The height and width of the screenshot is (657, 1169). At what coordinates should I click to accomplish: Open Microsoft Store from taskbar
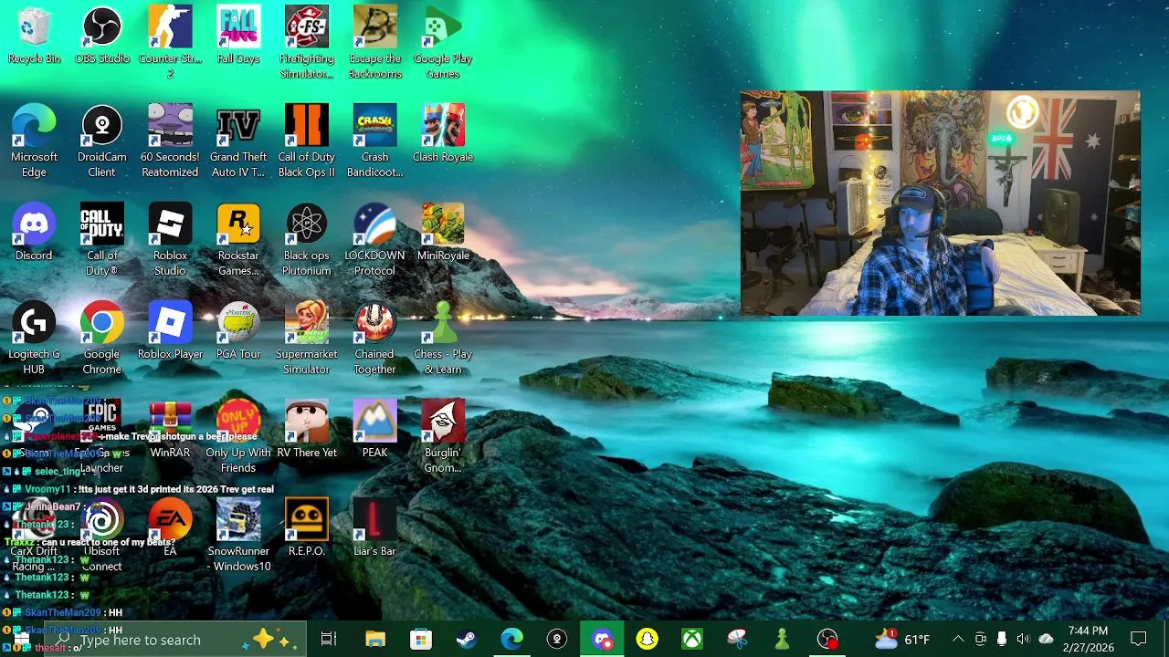point(420,640)
